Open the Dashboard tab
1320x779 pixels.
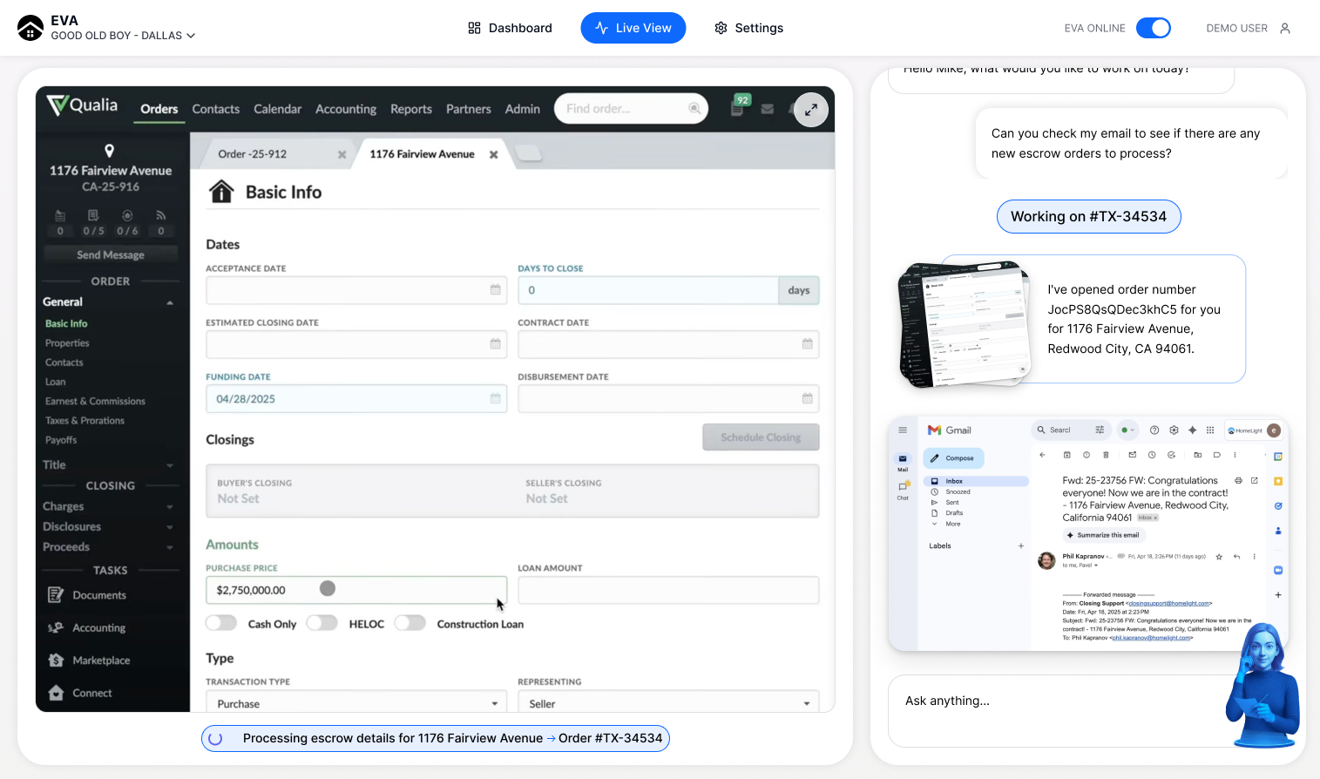[510, 28]
